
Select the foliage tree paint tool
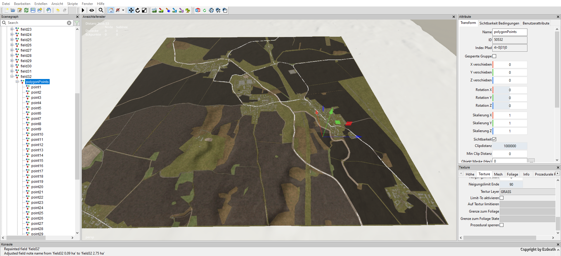point(188,10)
